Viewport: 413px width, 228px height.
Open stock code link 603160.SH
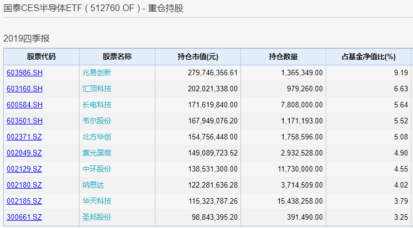coord(24,89)
